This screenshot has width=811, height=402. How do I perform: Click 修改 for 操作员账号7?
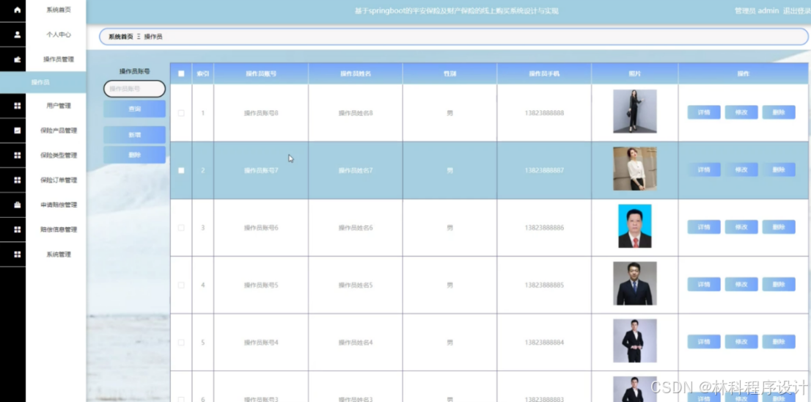(x=741, y=169)
